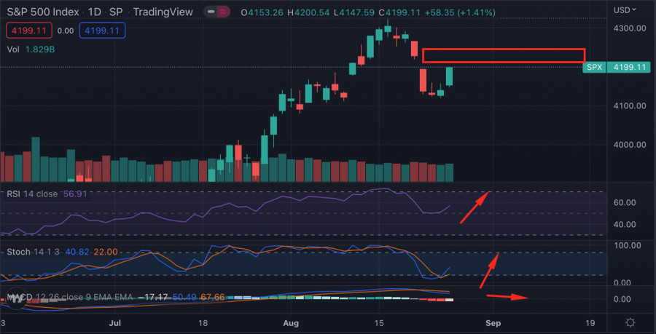Click the RSI 60.00 scale label
This screenshot has height=334, width=656.
point(624,202)
